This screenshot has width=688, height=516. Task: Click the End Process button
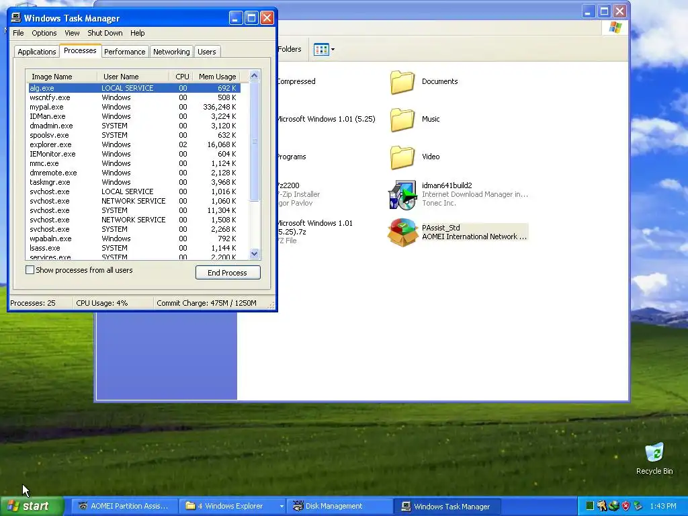pyautogui.click(x=228, y=273)
